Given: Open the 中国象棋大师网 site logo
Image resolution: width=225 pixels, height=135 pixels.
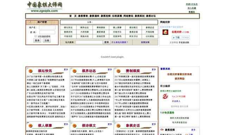Looking at the screenshot, I should point(45,7).
